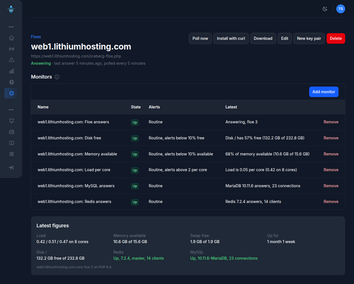Image resolution: width=354 pixels, height=284 pixels.
Task: Click the Redis Up, 7.2.4 figure
Action: pos(139,258)
